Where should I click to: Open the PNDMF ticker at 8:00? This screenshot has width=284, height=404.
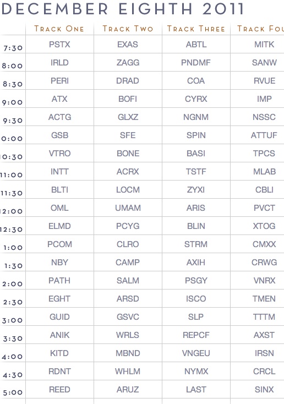pos(196,63)
